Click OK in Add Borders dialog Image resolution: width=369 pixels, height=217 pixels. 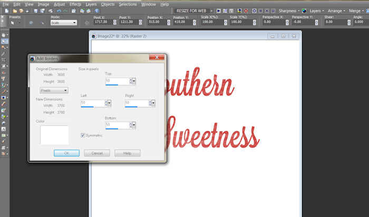point(67,153)
